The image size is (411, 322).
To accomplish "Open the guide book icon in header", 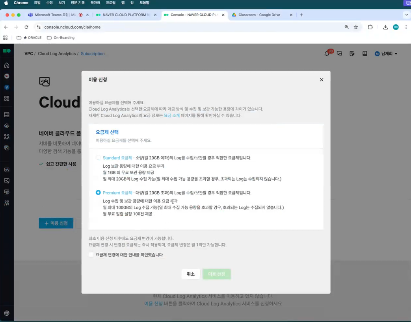I will coord(365,54).
